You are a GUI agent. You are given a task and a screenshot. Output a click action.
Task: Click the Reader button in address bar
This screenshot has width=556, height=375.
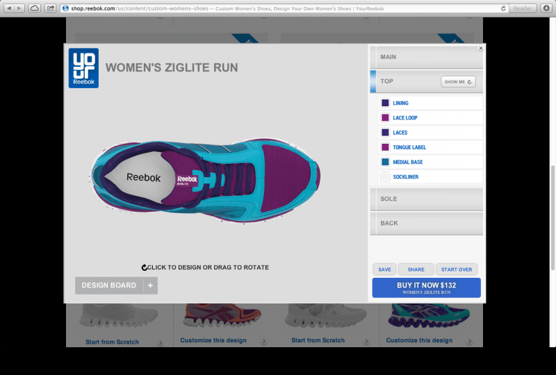[x=523, y=8]
